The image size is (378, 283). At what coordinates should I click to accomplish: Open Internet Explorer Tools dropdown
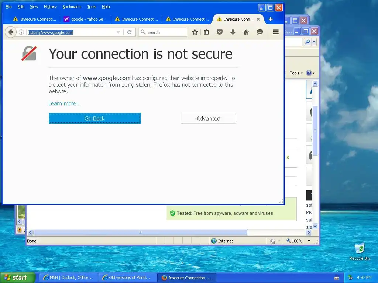pyautogui.click(x=296, y=73)
